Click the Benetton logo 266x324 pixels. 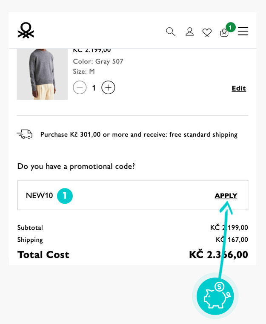coord(26,31)
